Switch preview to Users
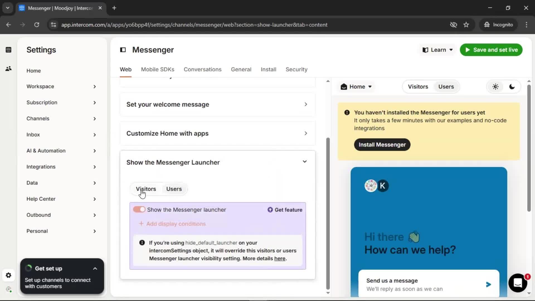The height and width of the screenshot is (301, 535). coord(446,87)
